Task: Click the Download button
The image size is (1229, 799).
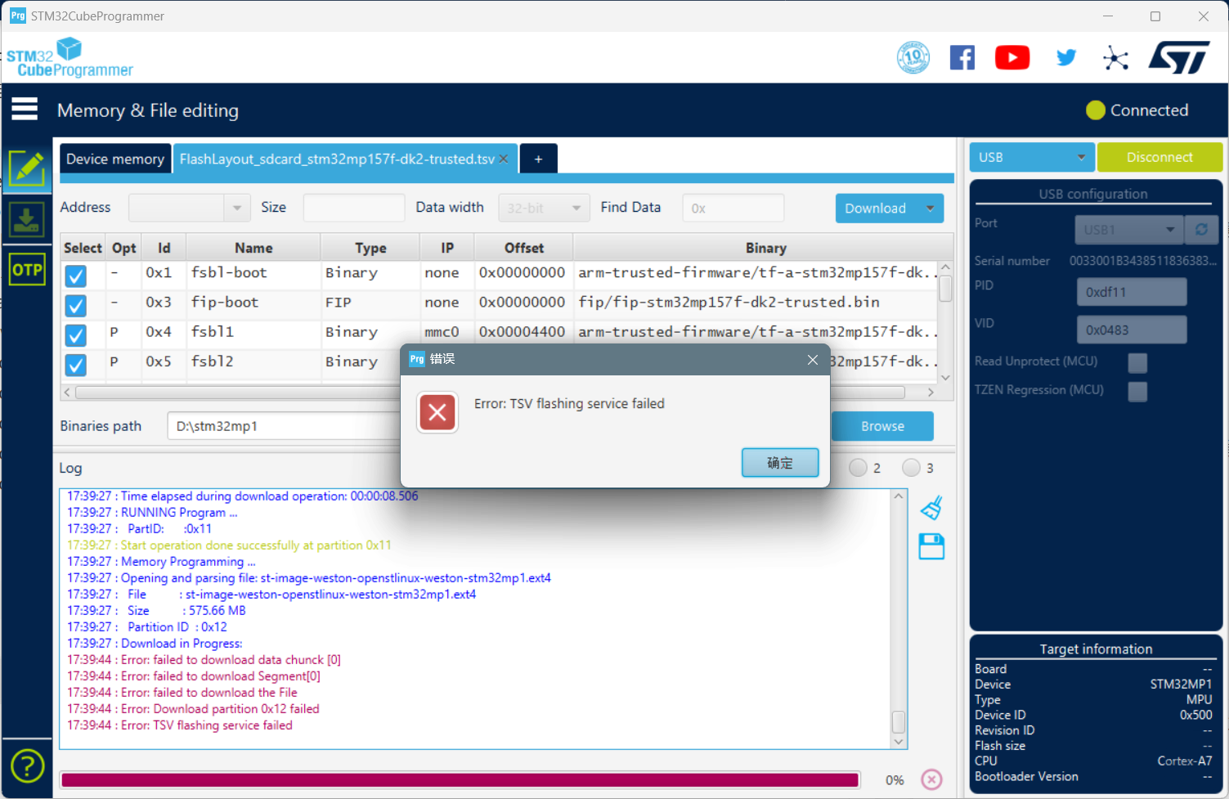Action: (875, 209)
